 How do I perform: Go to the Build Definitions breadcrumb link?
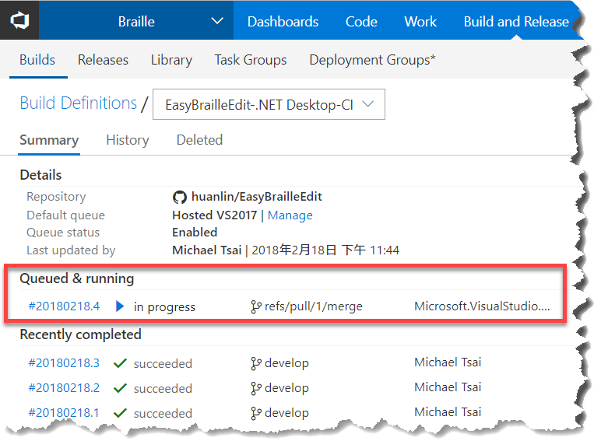(x=78, y=103)
